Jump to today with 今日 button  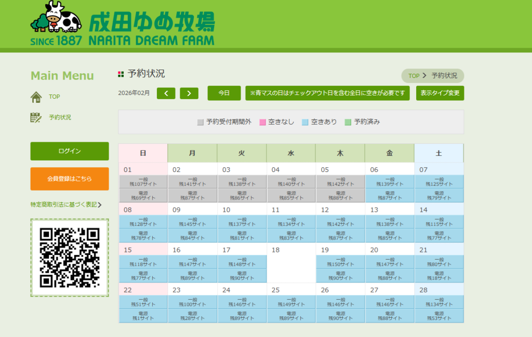tap(224, 93)
